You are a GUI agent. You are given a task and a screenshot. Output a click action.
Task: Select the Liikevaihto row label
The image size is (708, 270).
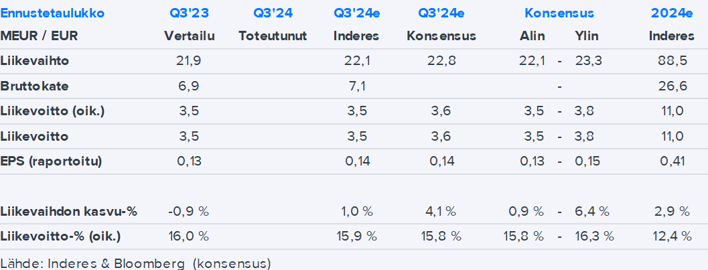click(x=35, y=61)
